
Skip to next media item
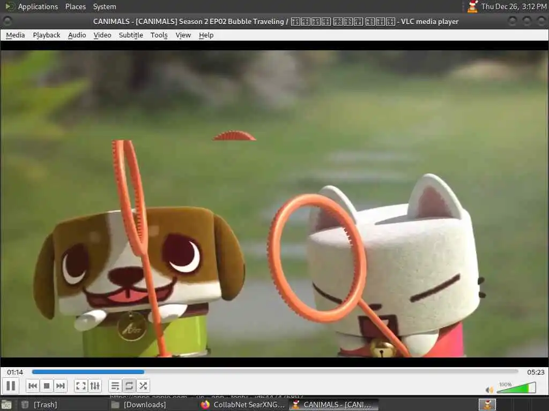[60, 386]
